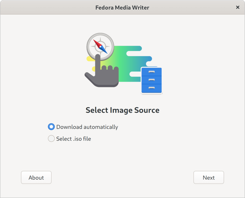Click the Select Image Source heading

(x=122, y=110)
